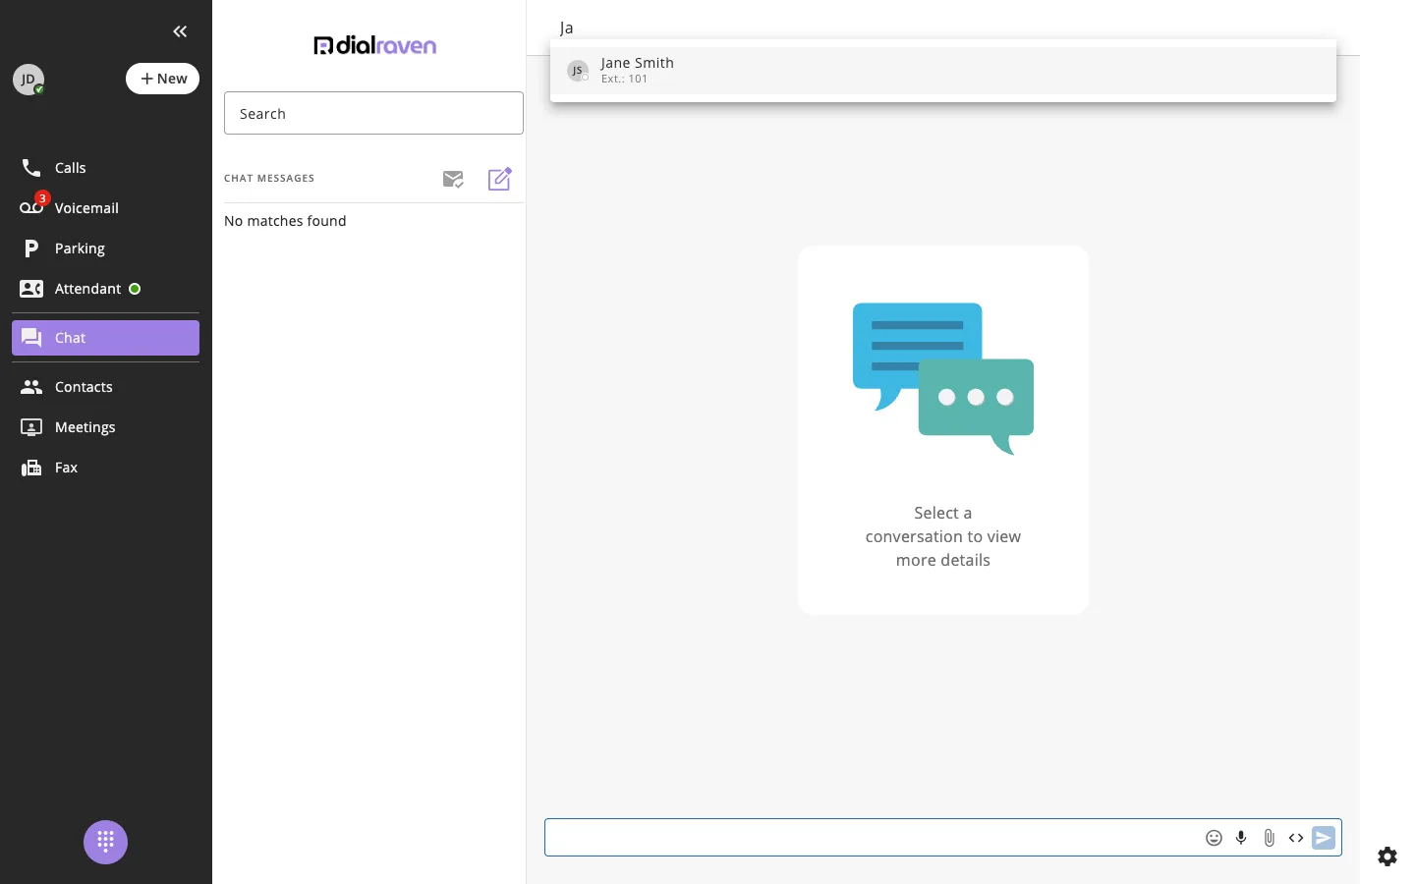Click the CHAT MESSAGES heading
Viewport: 1415px width, 884px height.
(x=269, y=179)
